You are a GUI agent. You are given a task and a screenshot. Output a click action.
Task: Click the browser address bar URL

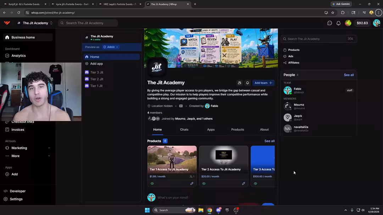point(53,13)
